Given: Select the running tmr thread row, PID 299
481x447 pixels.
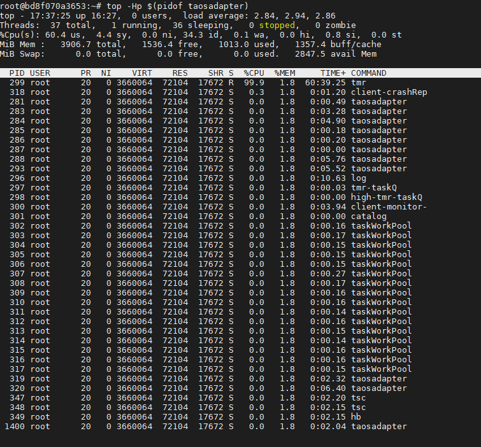Looking at the screenshot, I should point(191,83).
